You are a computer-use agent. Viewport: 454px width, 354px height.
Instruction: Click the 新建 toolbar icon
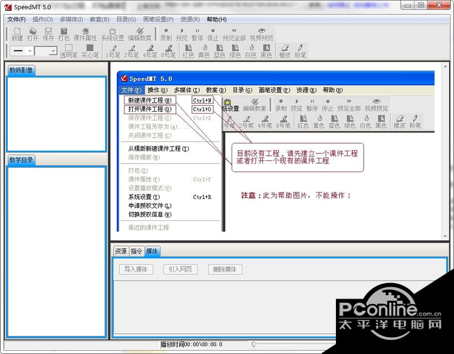pos(18,34)
